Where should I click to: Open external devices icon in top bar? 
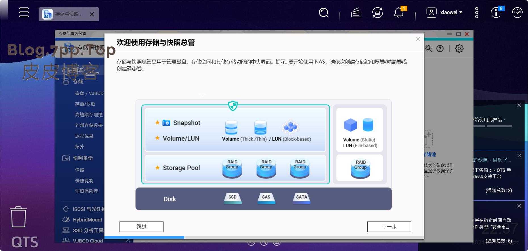(378, 13)
